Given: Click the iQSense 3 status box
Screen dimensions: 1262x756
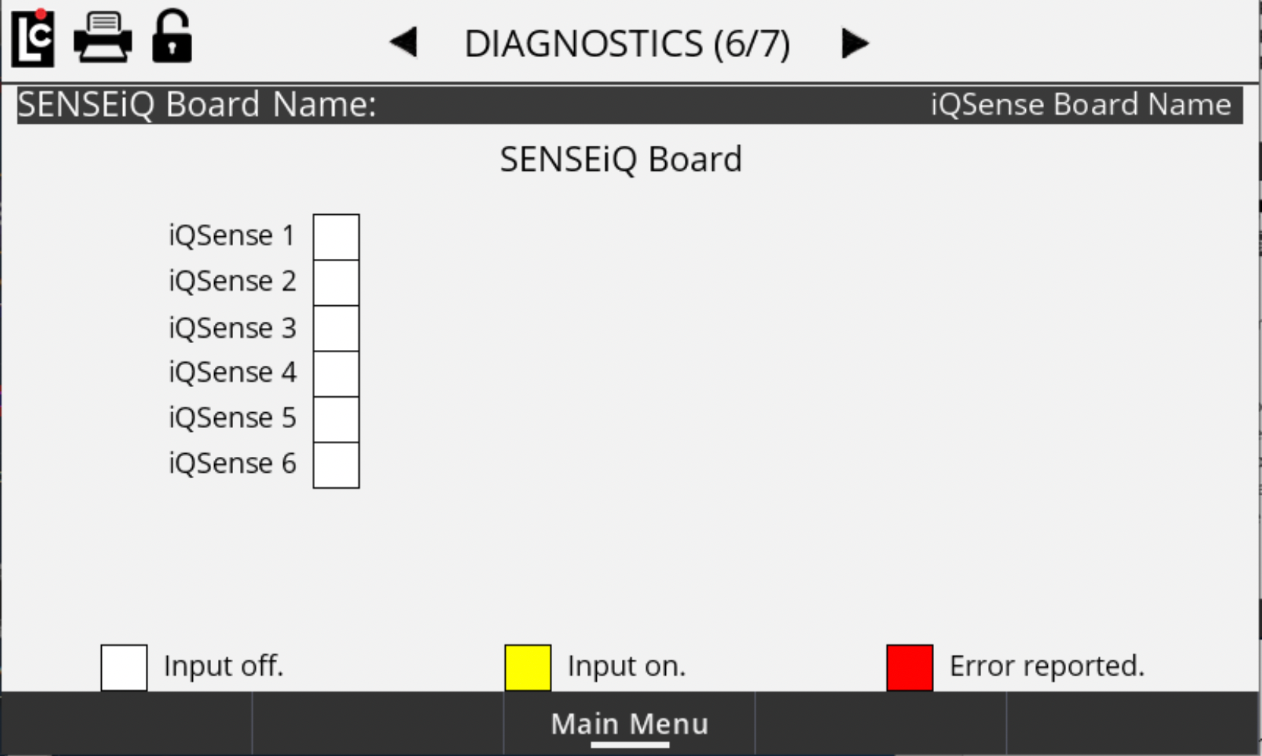Looking at the screenshot, I should pyautogui.click(x=336, y=328).
